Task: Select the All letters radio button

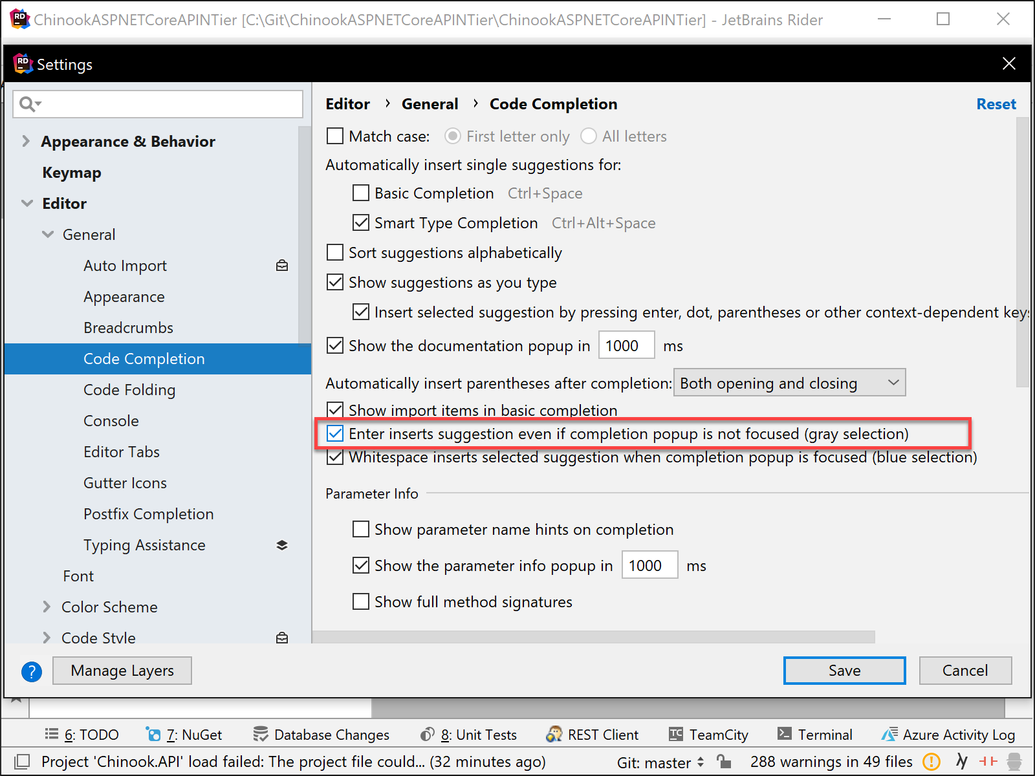Action: click(x=589, y=136)
